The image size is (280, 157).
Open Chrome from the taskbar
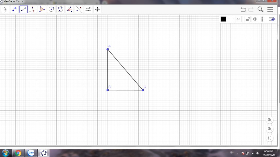tap(18, 153)
